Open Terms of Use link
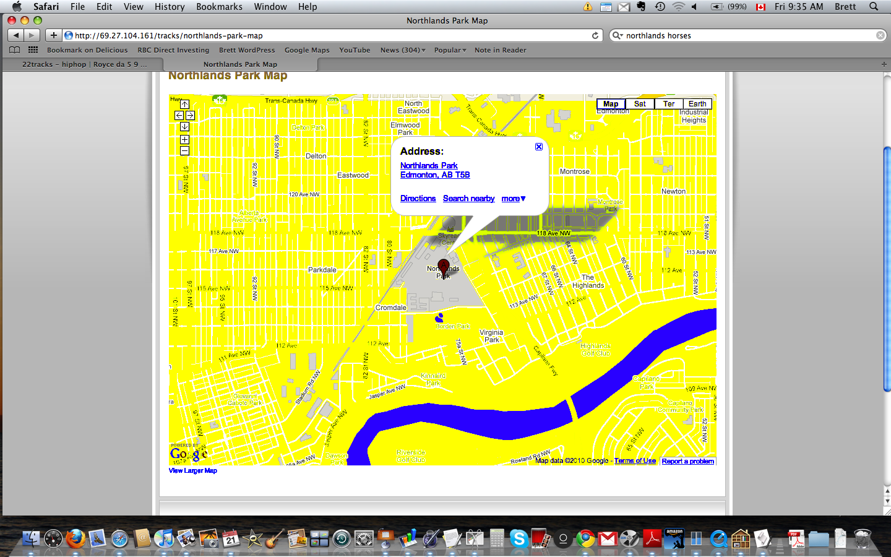The width and height of the screenshot is (891, 557). [635, 461]
